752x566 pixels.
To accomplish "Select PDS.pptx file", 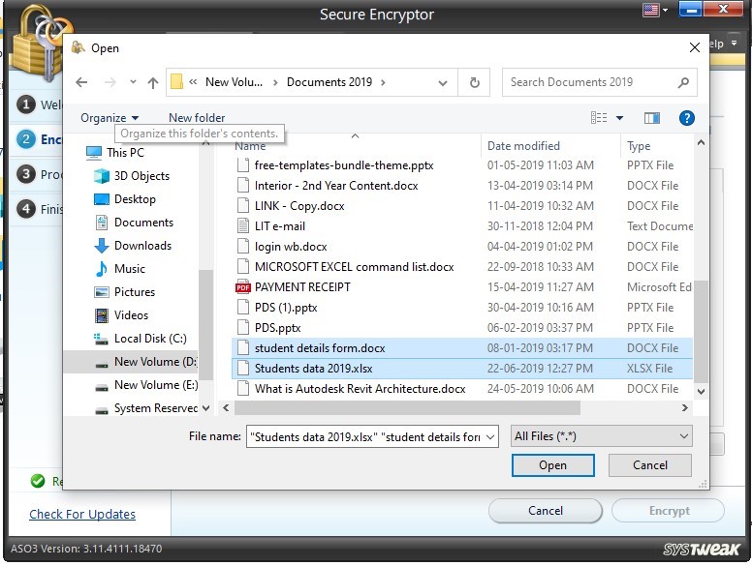I will (x=462, y=328).
